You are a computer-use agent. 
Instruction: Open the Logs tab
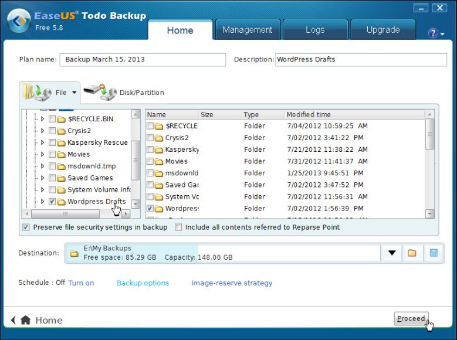315,30
